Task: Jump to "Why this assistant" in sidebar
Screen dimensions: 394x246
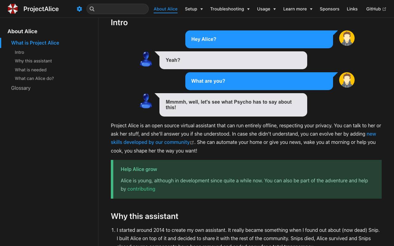Action: tap(33, 61)
